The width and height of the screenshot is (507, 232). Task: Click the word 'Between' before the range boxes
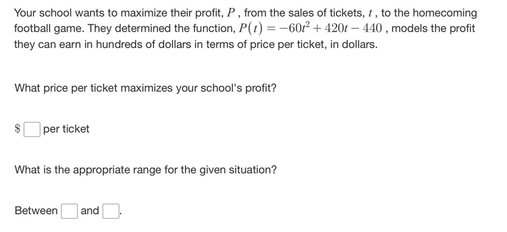click(x=36, y=211)
